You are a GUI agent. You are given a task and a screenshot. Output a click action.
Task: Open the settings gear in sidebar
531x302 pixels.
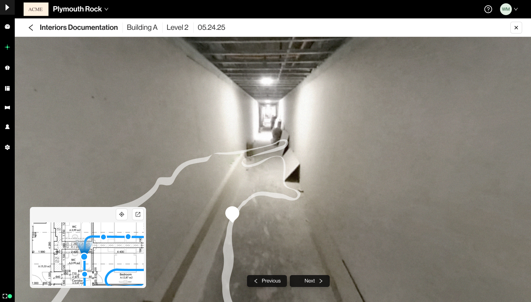click(7, 147)
